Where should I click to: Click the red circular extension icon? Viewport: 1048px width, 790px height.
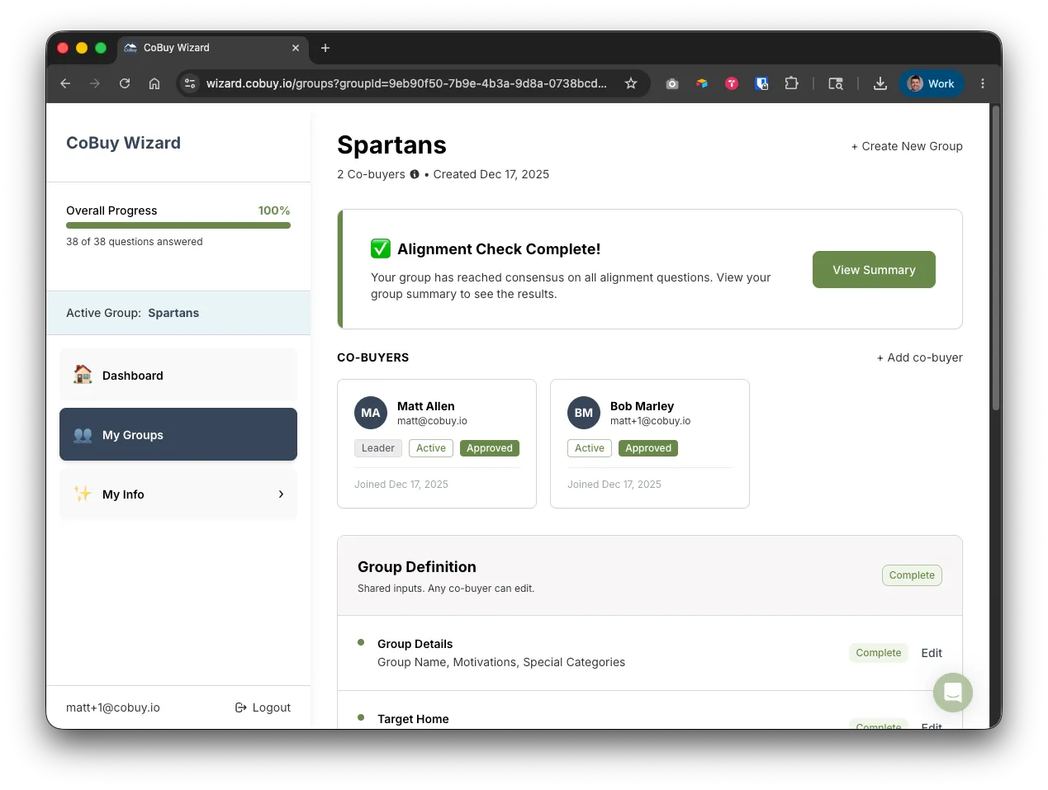tap(732, 83)
